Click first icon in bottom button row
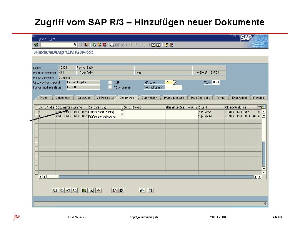 [55, 191]
